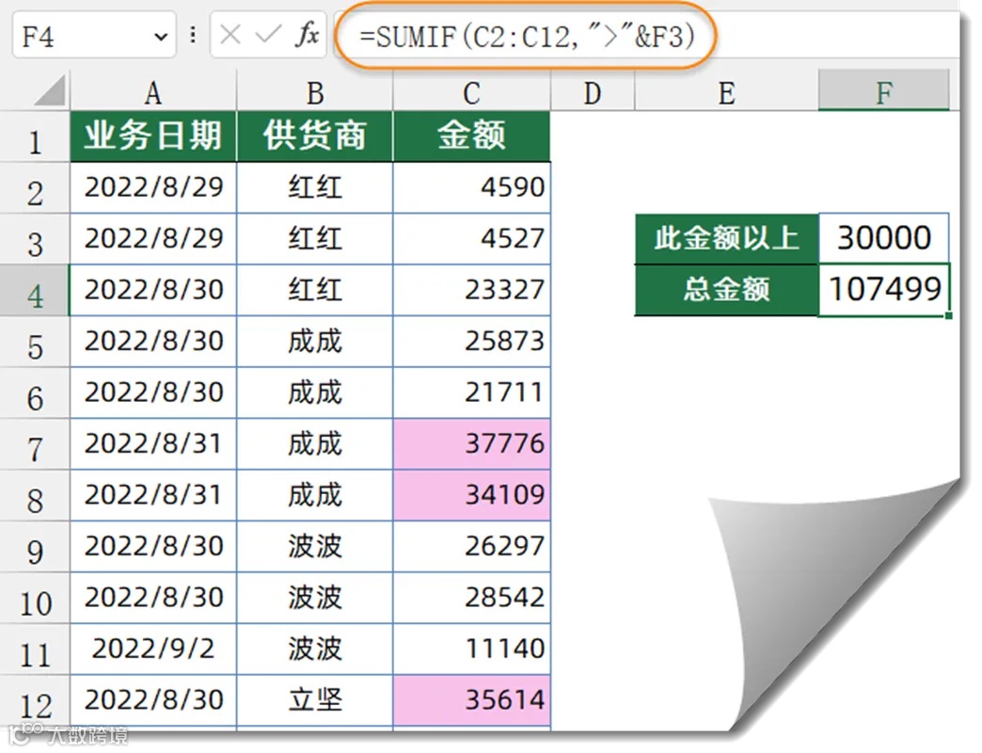Screen dimensions: 982x753
Task: Select the green 总金额 label cell
Action: (725, 289)
